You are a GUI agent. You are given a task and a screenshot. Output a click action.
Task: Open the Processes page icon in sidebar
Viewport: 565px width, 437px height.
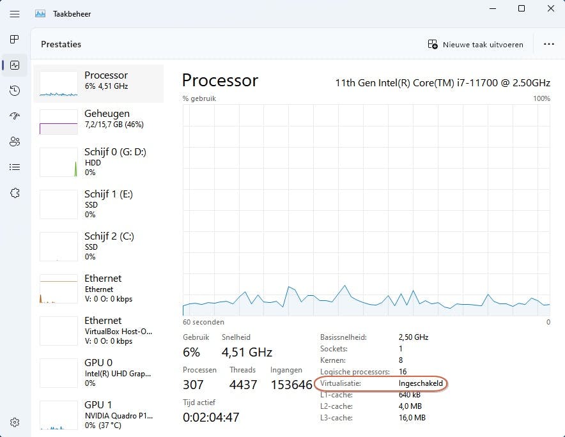[15, 40]
